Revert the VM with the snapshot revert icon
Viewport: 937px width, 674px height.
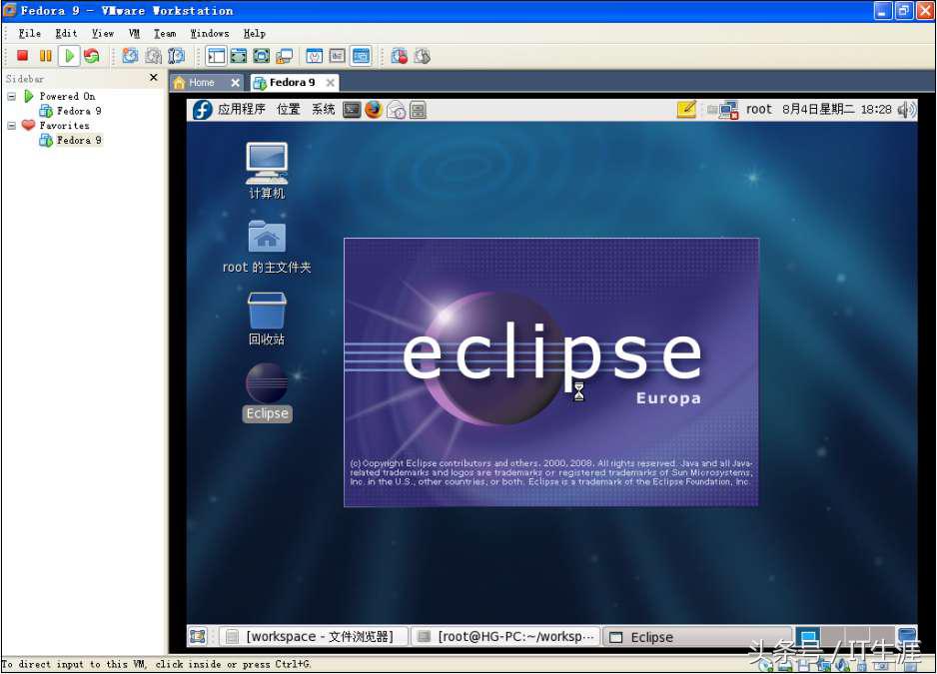(x=152, y=56)
